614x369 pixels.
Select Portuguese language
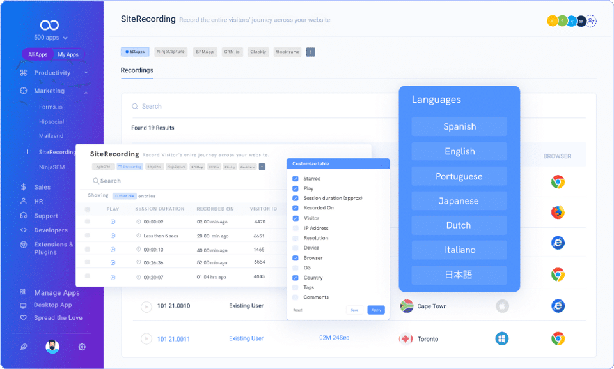point(459,176)
